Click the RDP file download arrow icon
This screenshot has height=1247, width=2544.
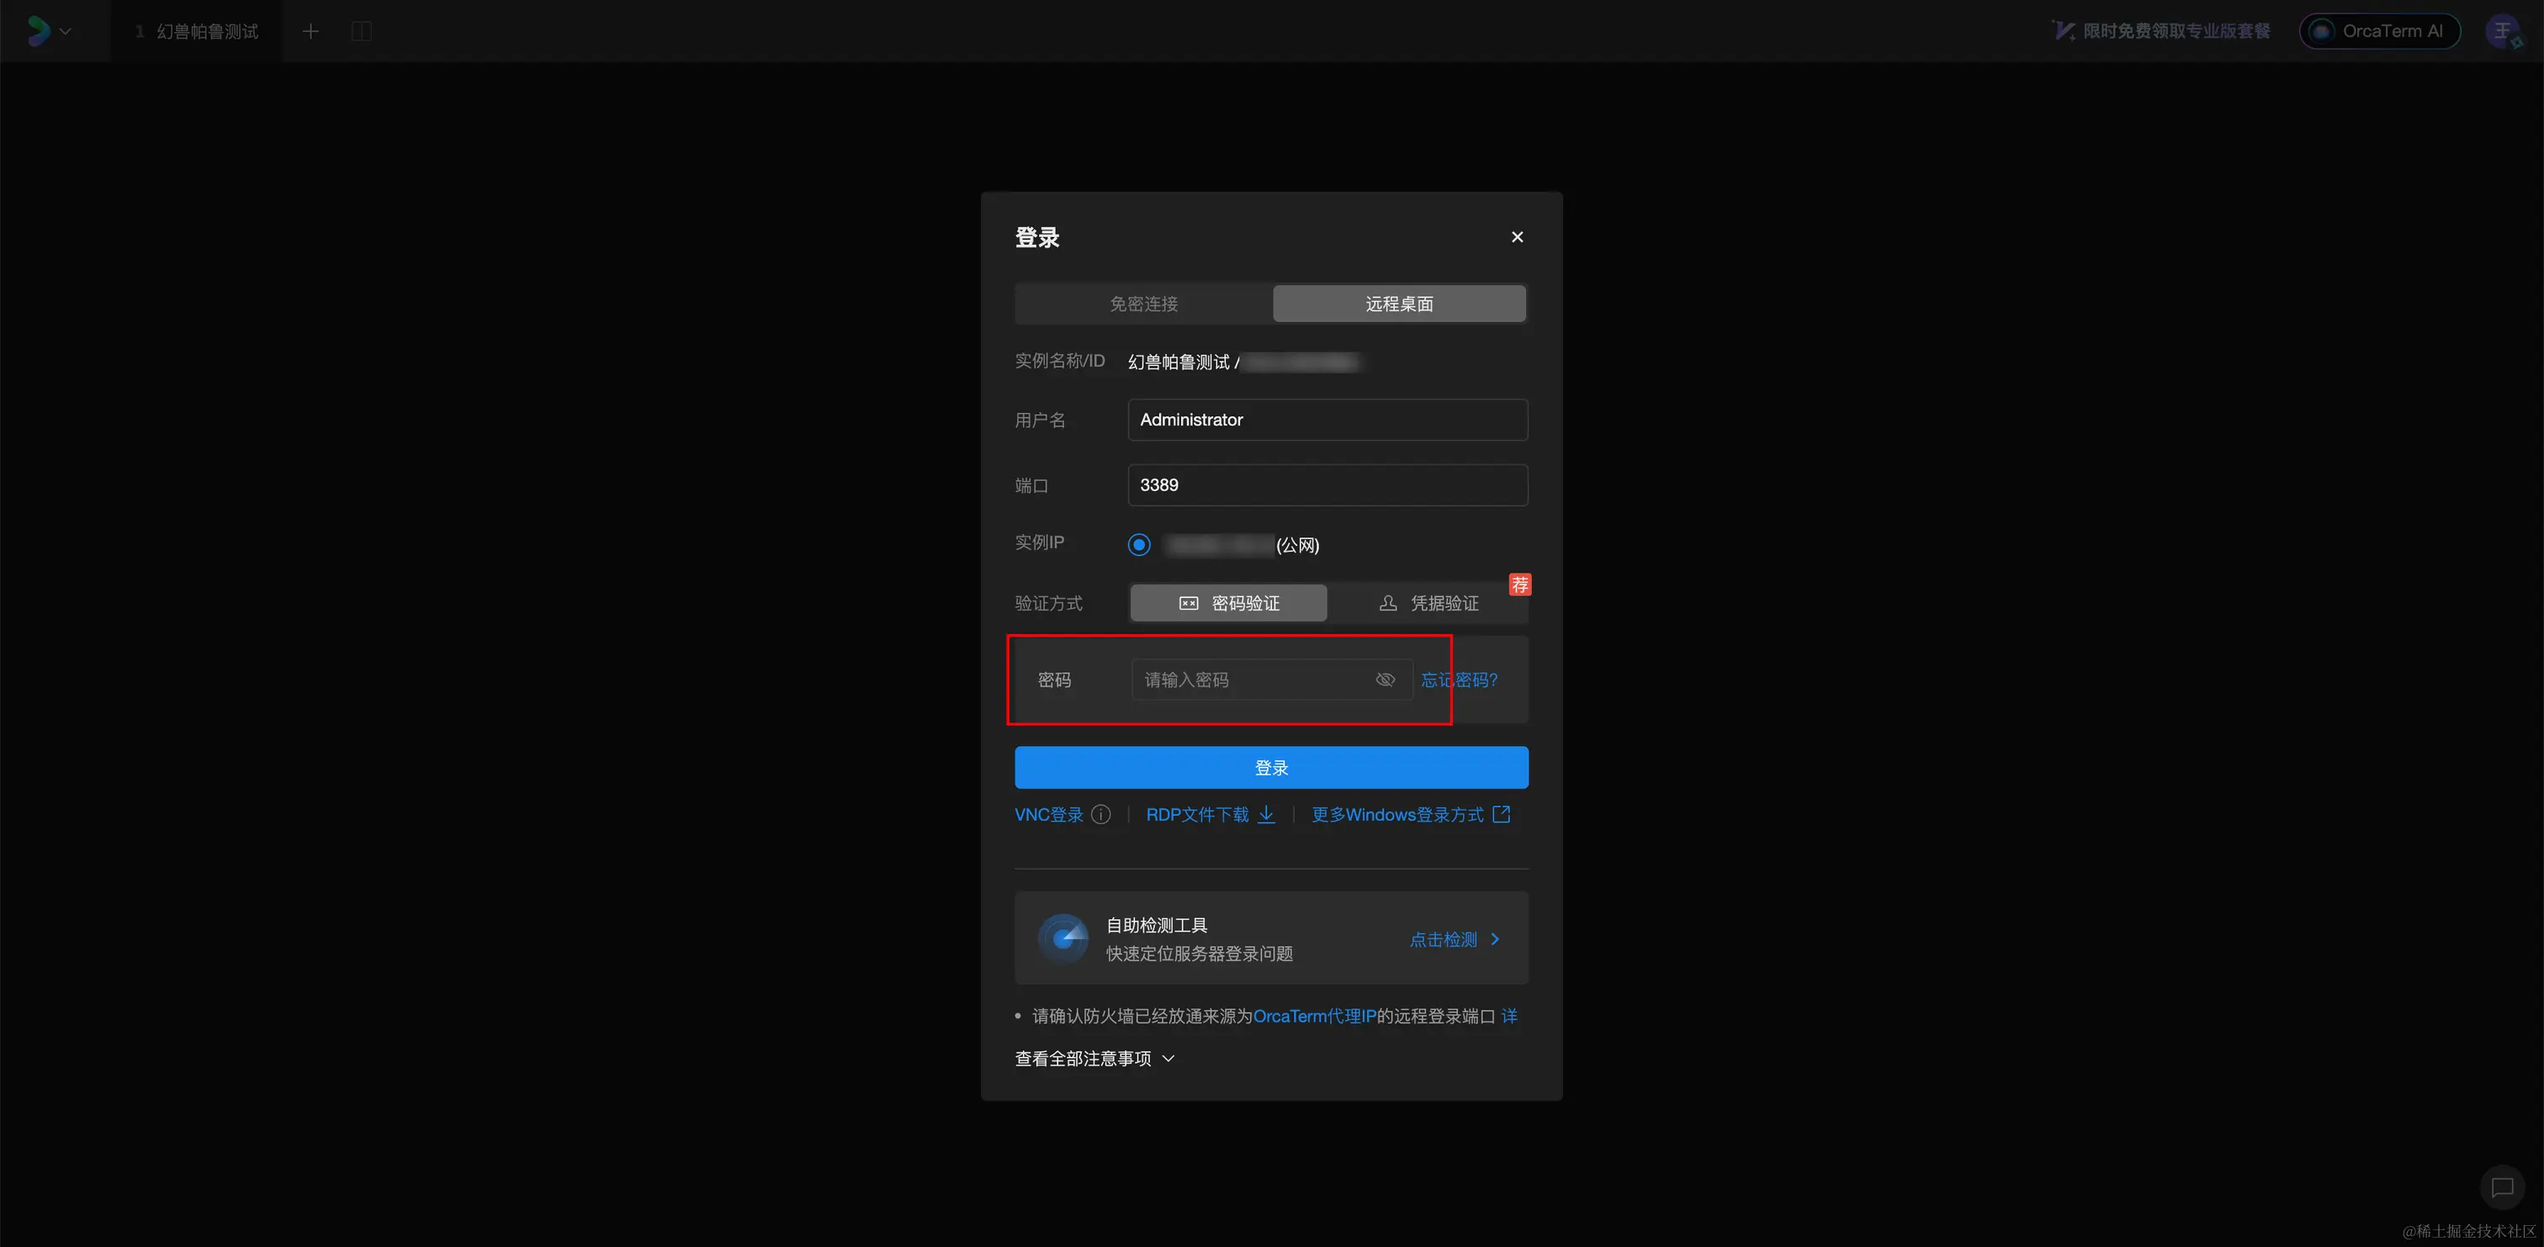(1266, 815)
